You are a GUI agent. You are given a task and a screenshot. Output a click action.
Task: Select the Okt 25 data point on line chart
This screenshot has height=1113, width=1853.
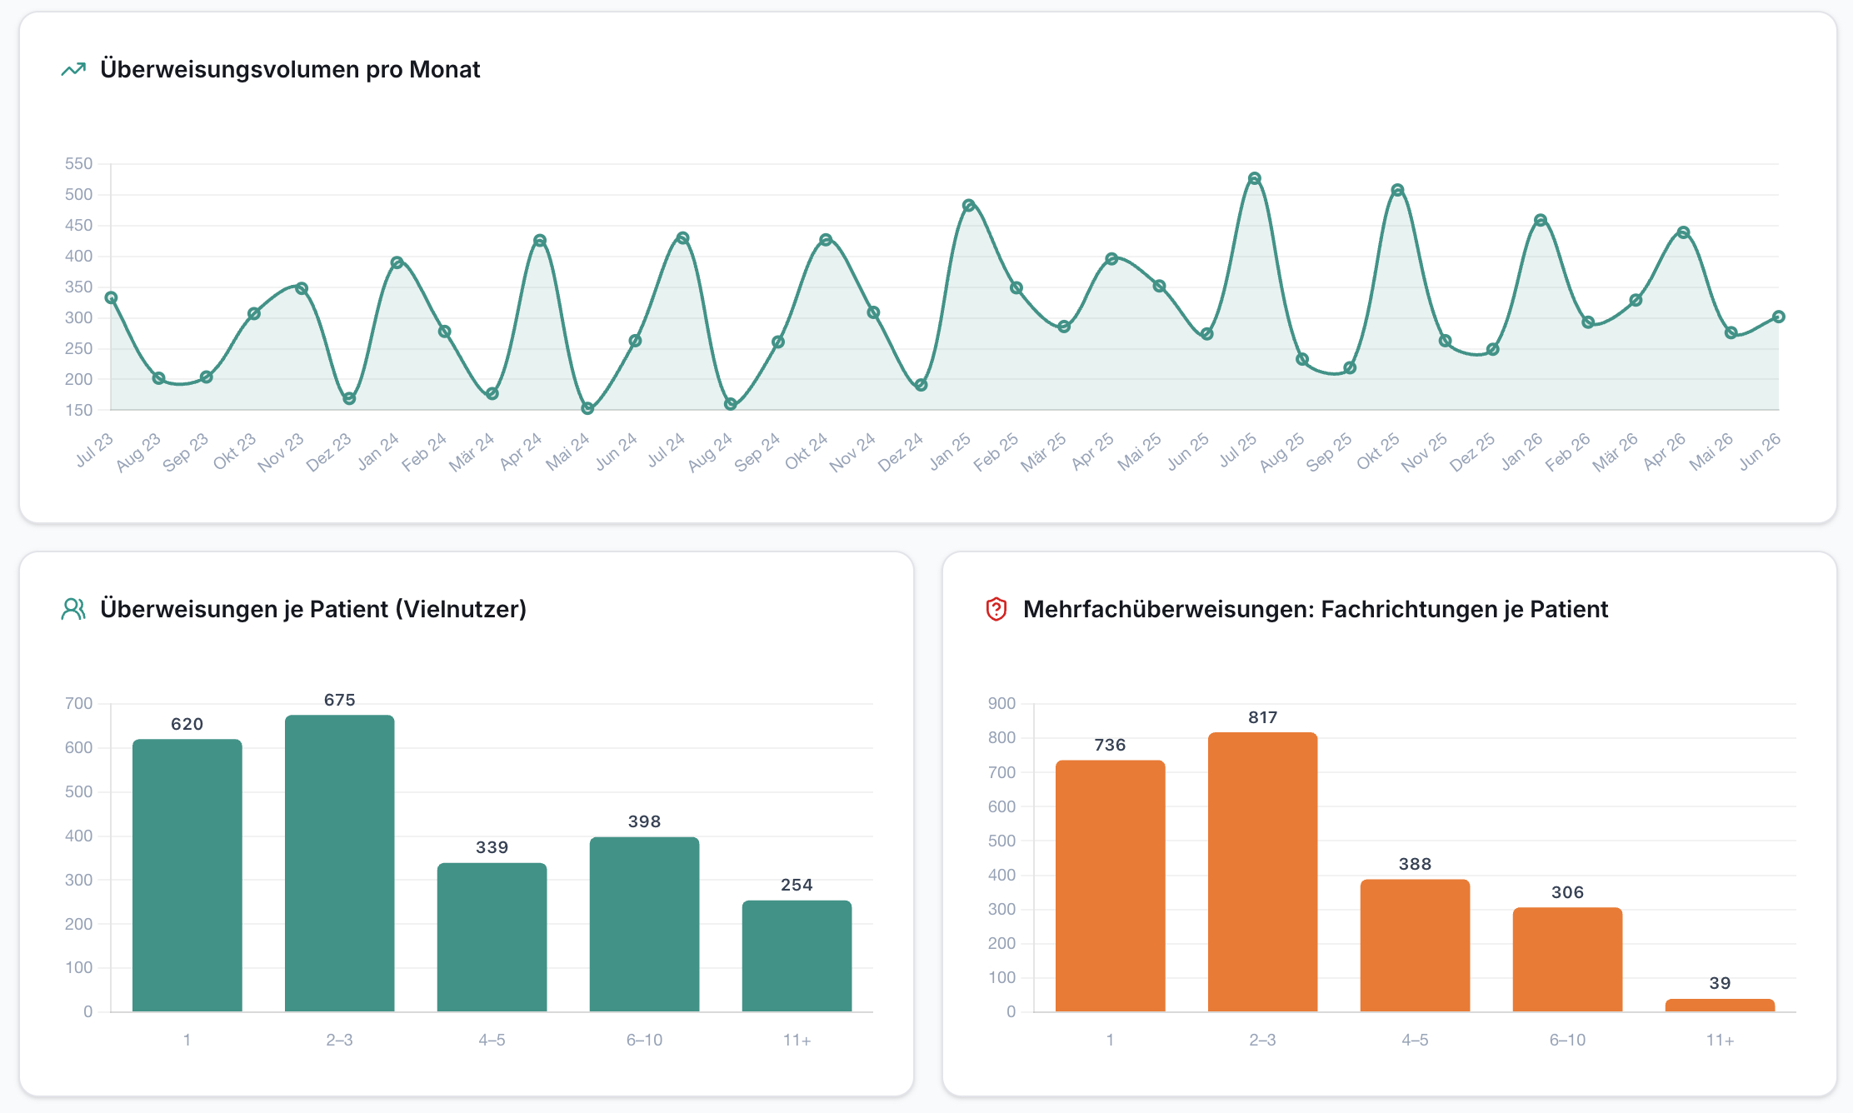[x=1397, y=190]
